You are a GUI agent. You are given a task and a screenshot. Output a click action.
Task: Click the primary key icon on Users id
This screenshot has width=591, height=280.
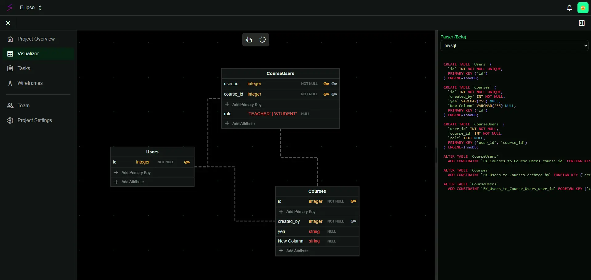click(x=187, y=162)
